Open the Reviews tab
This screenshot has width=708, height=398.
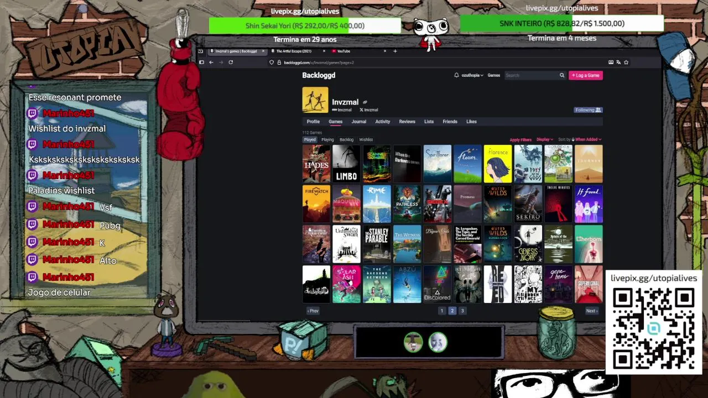point(407,122)
